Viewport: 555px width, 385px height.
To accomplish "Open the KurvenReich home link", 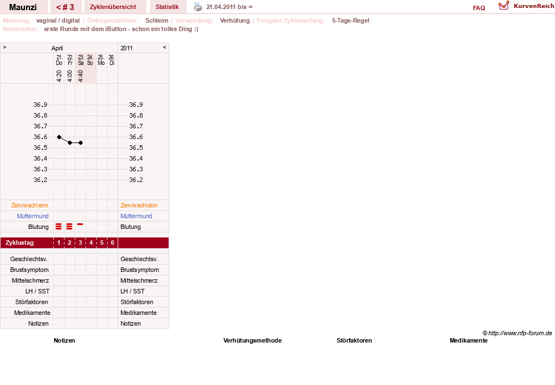I will [534, 6].
